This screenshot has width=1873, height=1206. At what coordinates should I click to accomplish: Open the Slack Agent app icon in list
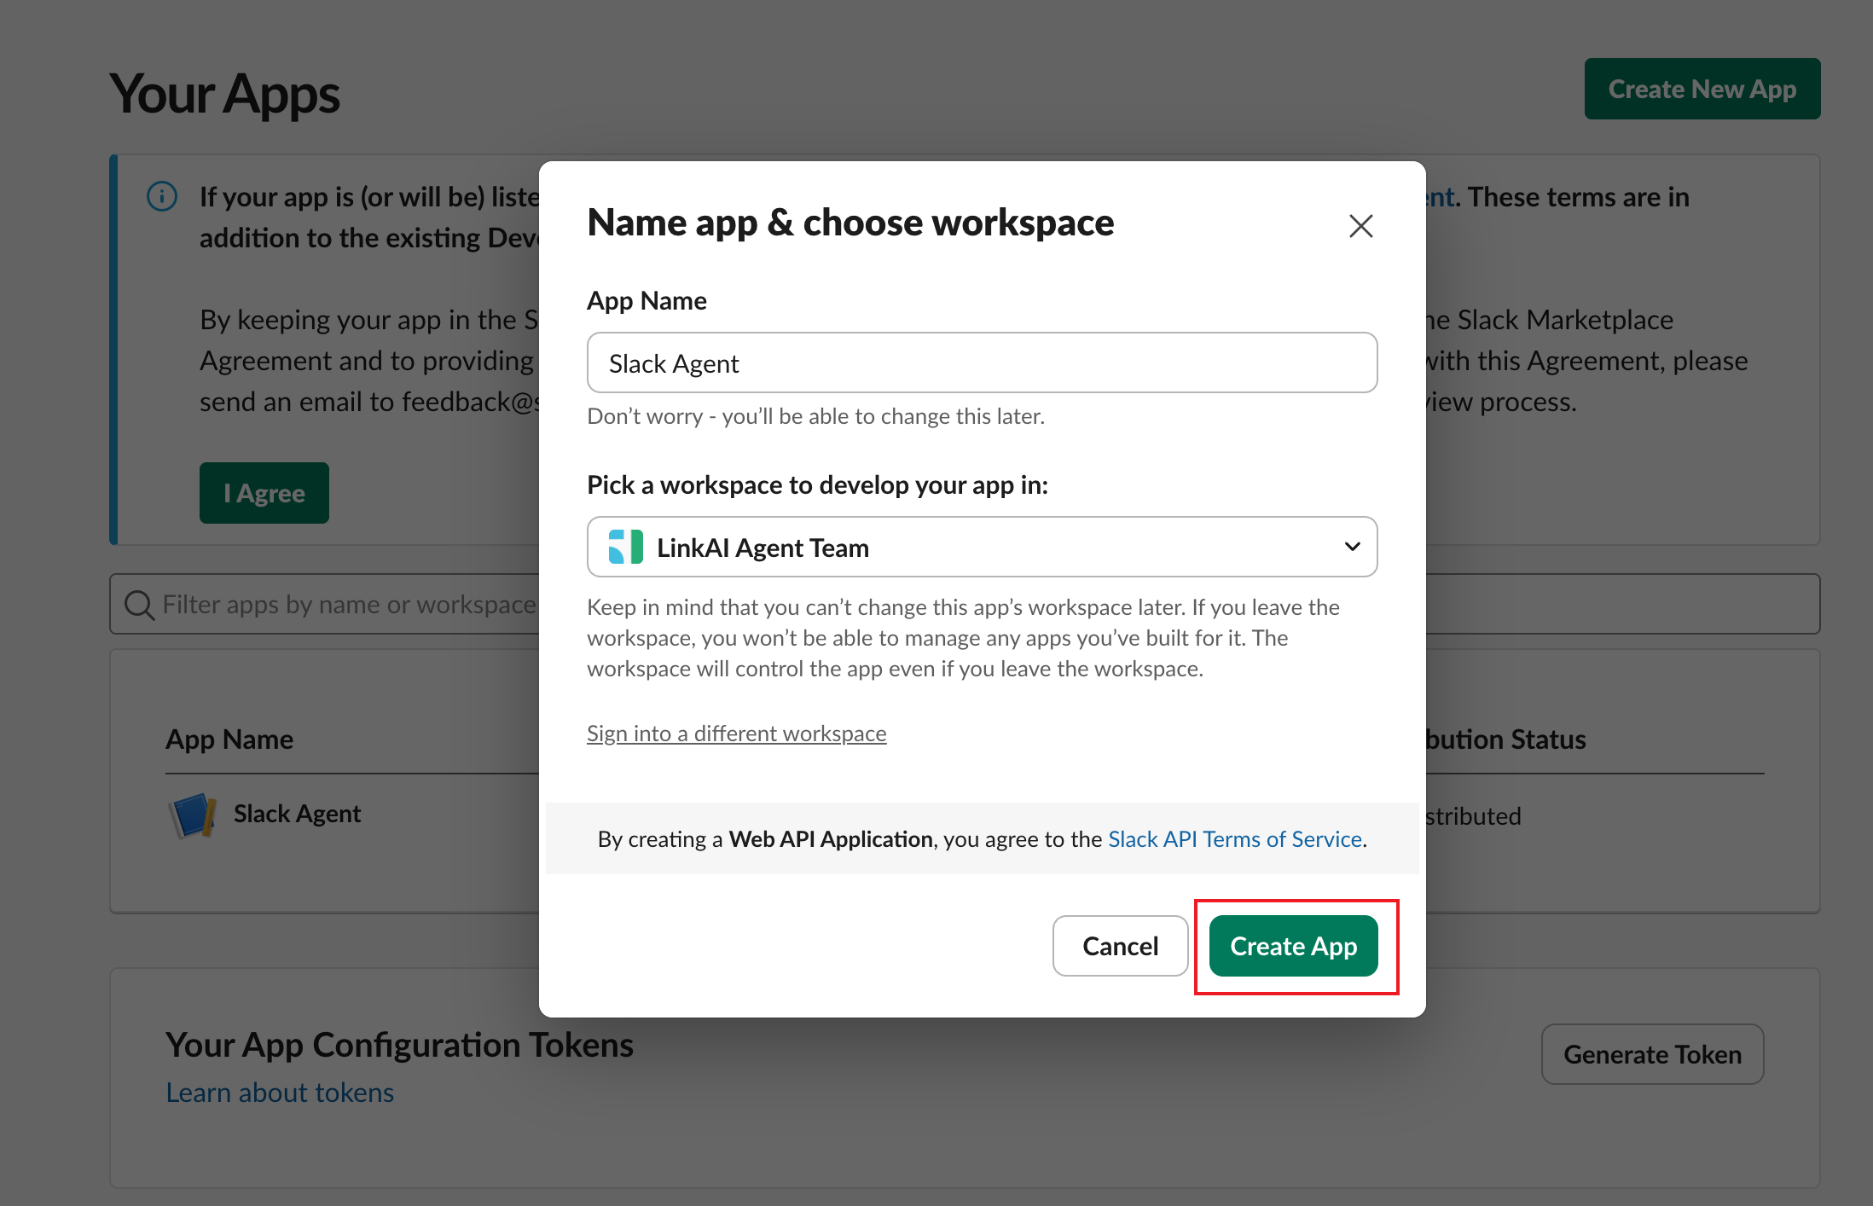193,815
